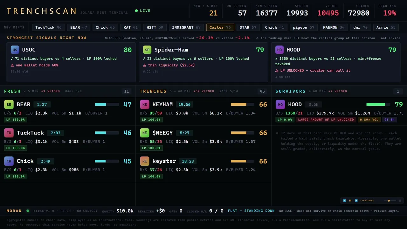Select the HSTT 59 mint chip
The width and height of the screenshot is (407, 229).
155,27
